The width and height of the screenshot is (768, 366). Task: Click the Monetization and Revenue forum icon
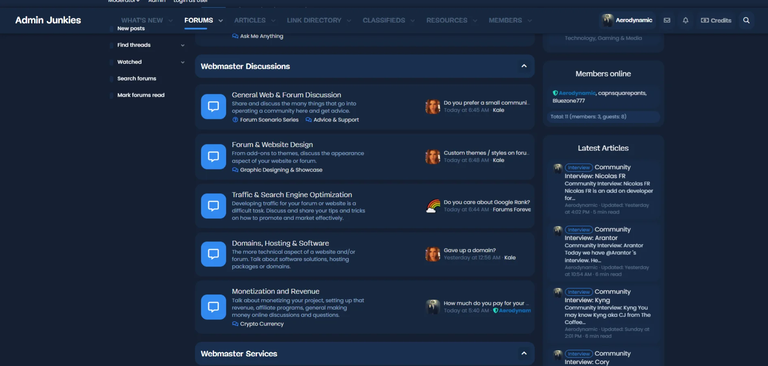(213, 307)
